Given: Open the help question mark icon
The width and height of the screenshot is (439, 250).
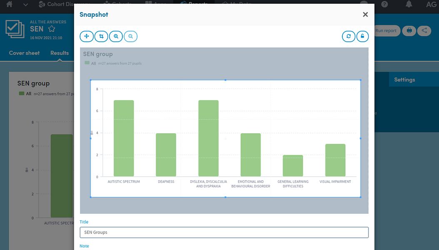Looking at the screenshot, I should [x=385, y=4].
